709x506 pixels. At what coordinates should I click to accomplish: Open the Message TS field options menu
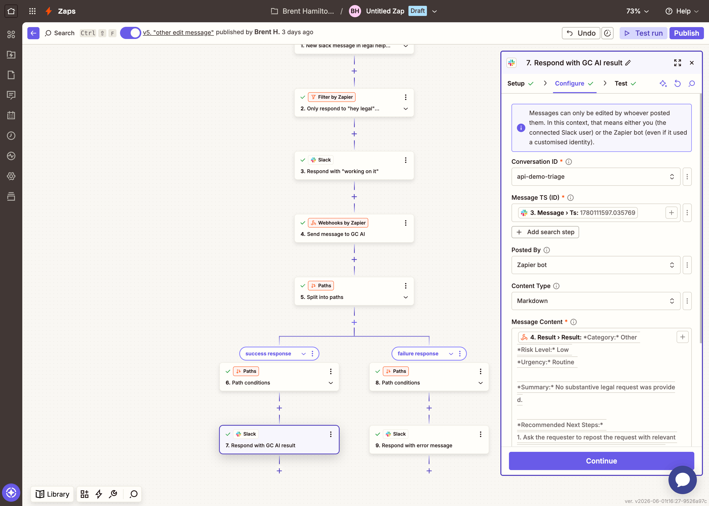[687, 213]
